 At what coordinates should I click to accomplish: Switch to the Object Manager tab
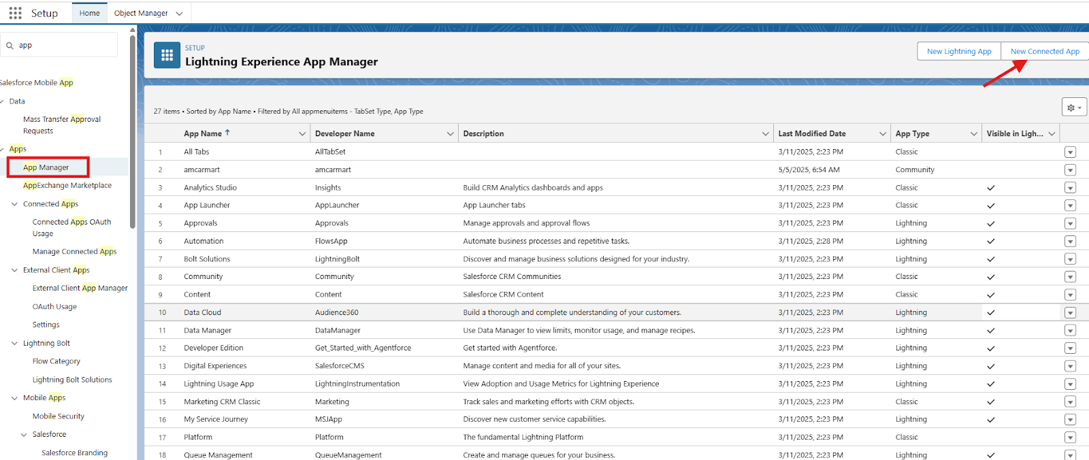pos(141,13)
